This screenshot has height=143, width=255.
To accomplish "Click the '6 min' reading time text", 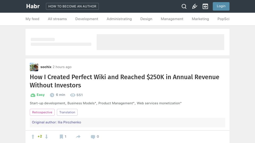I will (x=61, y=95).
